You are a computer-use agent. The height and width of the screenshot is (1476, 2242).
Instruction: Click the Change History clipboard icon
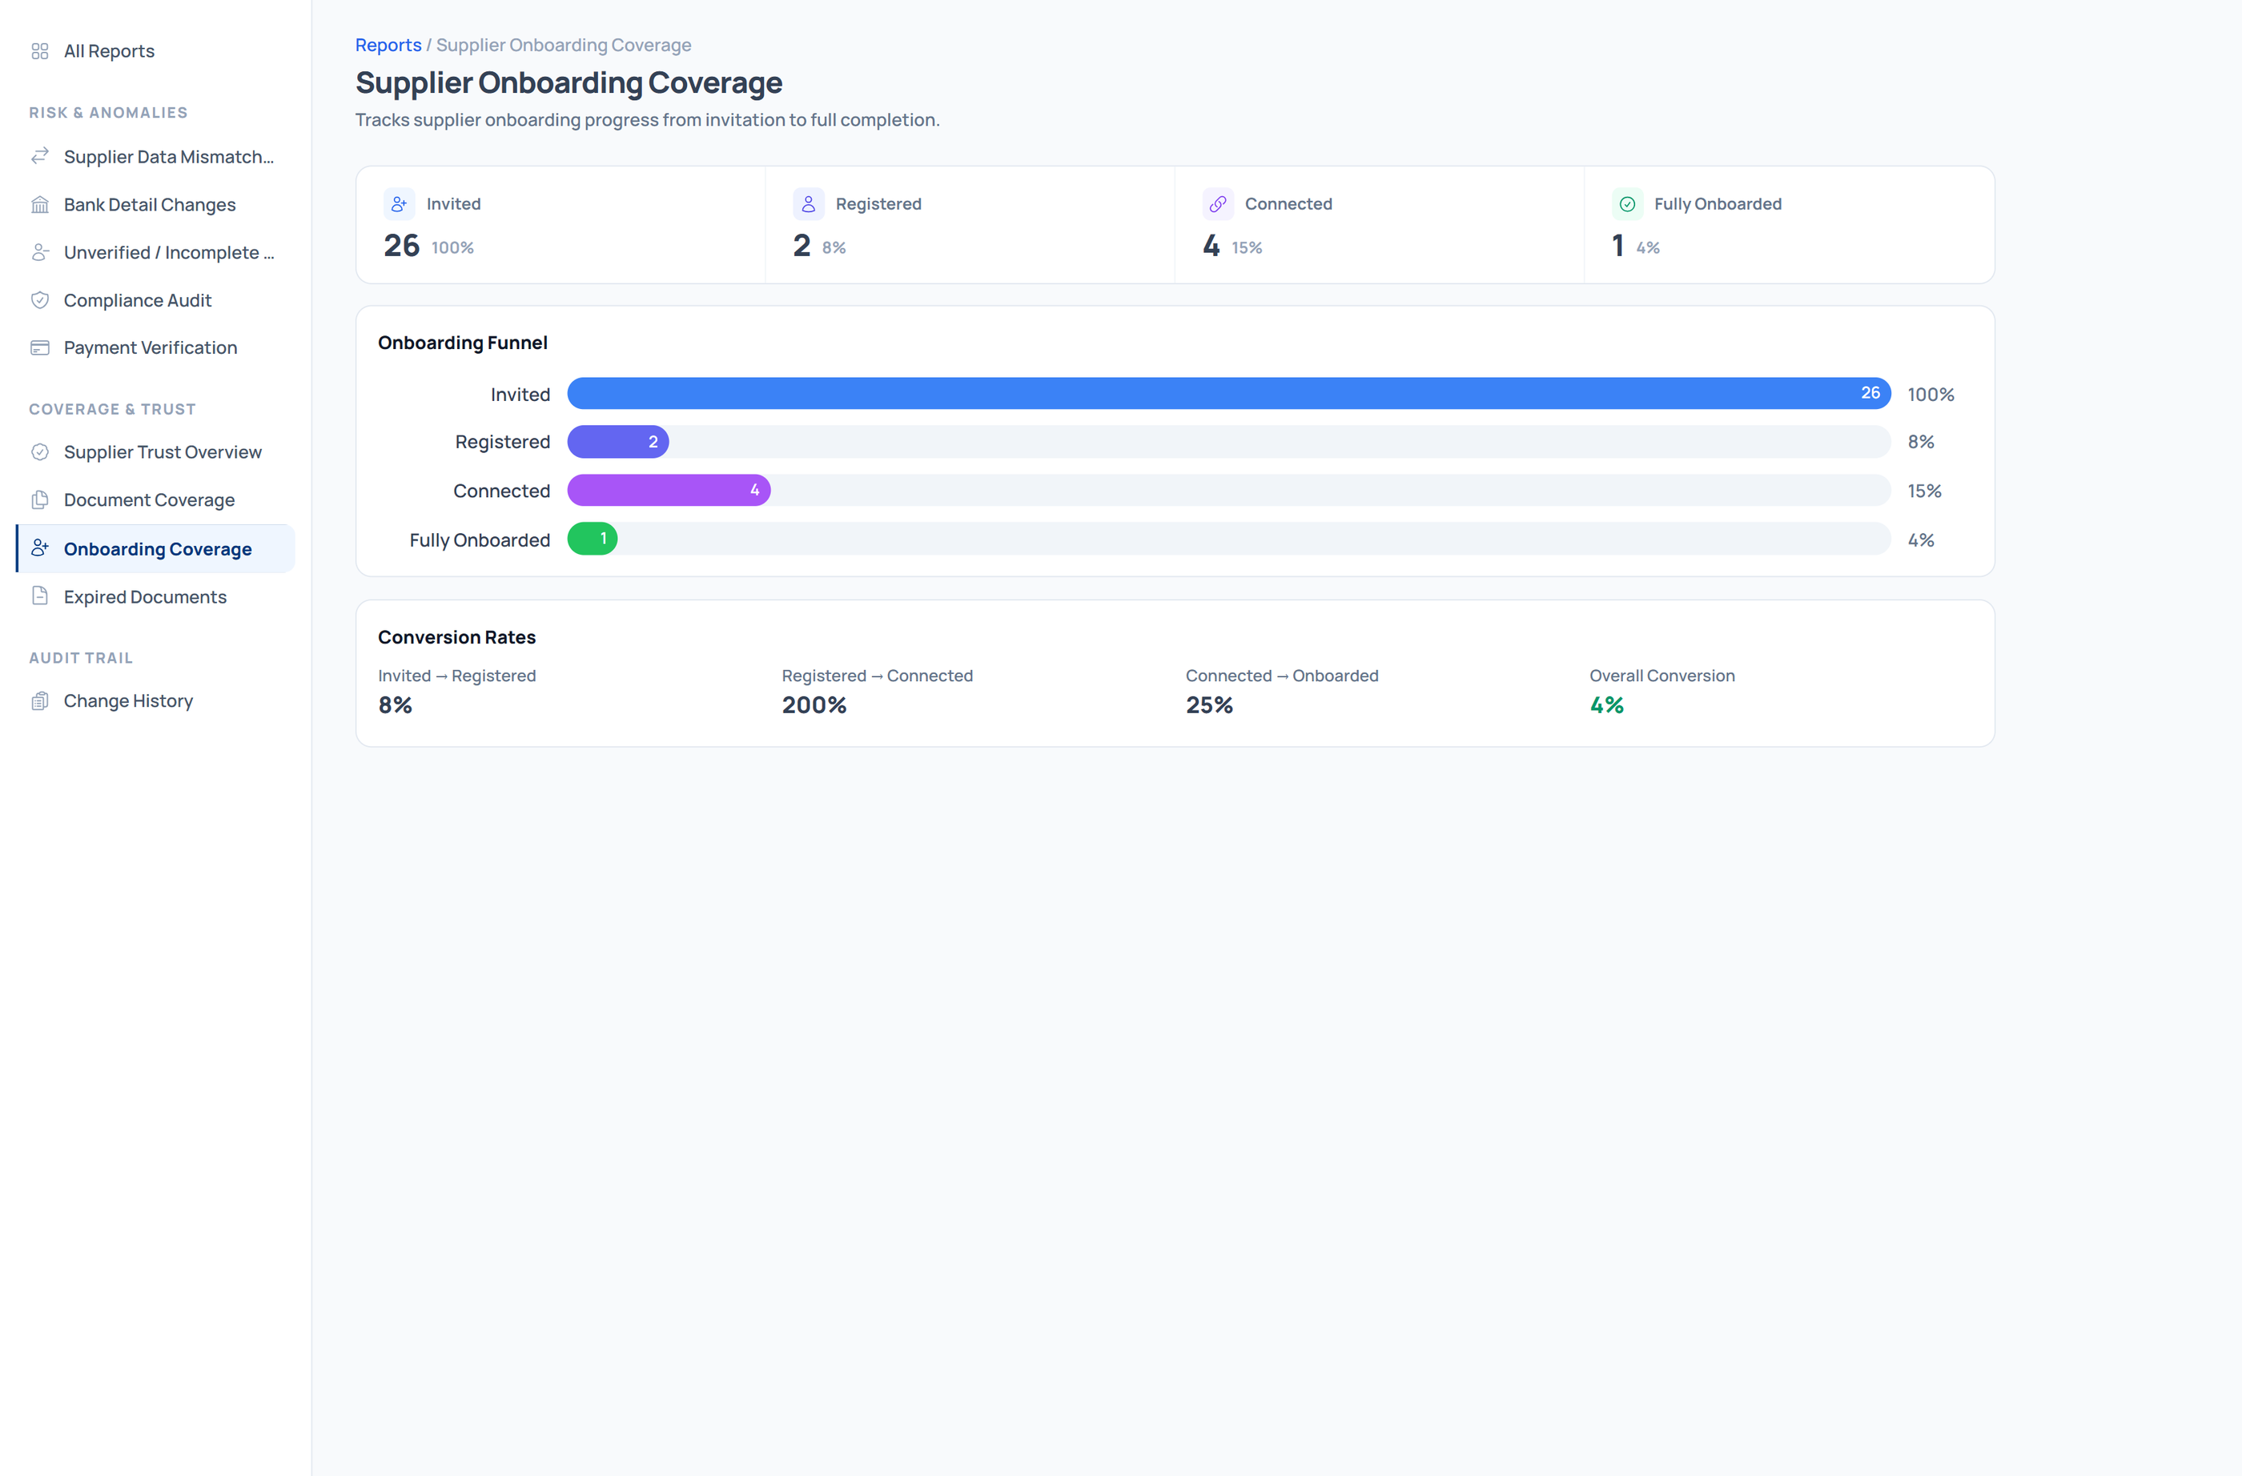point(39,701)
